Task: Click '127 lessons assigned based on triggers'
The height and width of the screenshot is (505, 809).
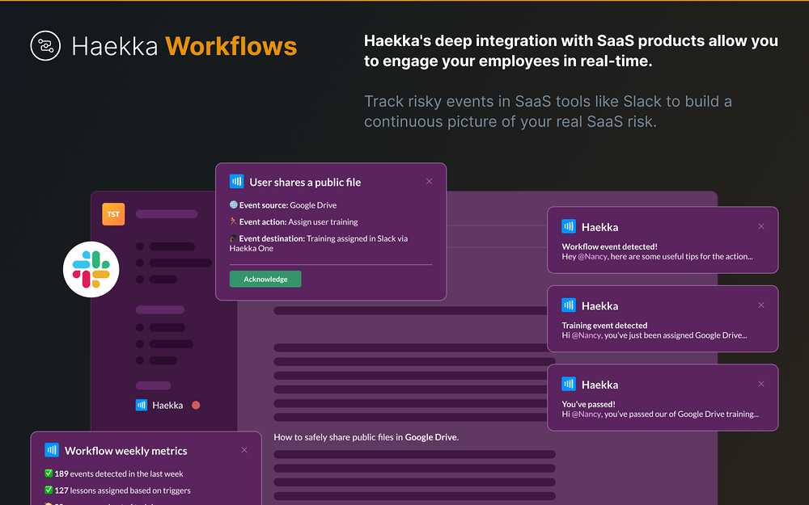Action: click(123, 490)
